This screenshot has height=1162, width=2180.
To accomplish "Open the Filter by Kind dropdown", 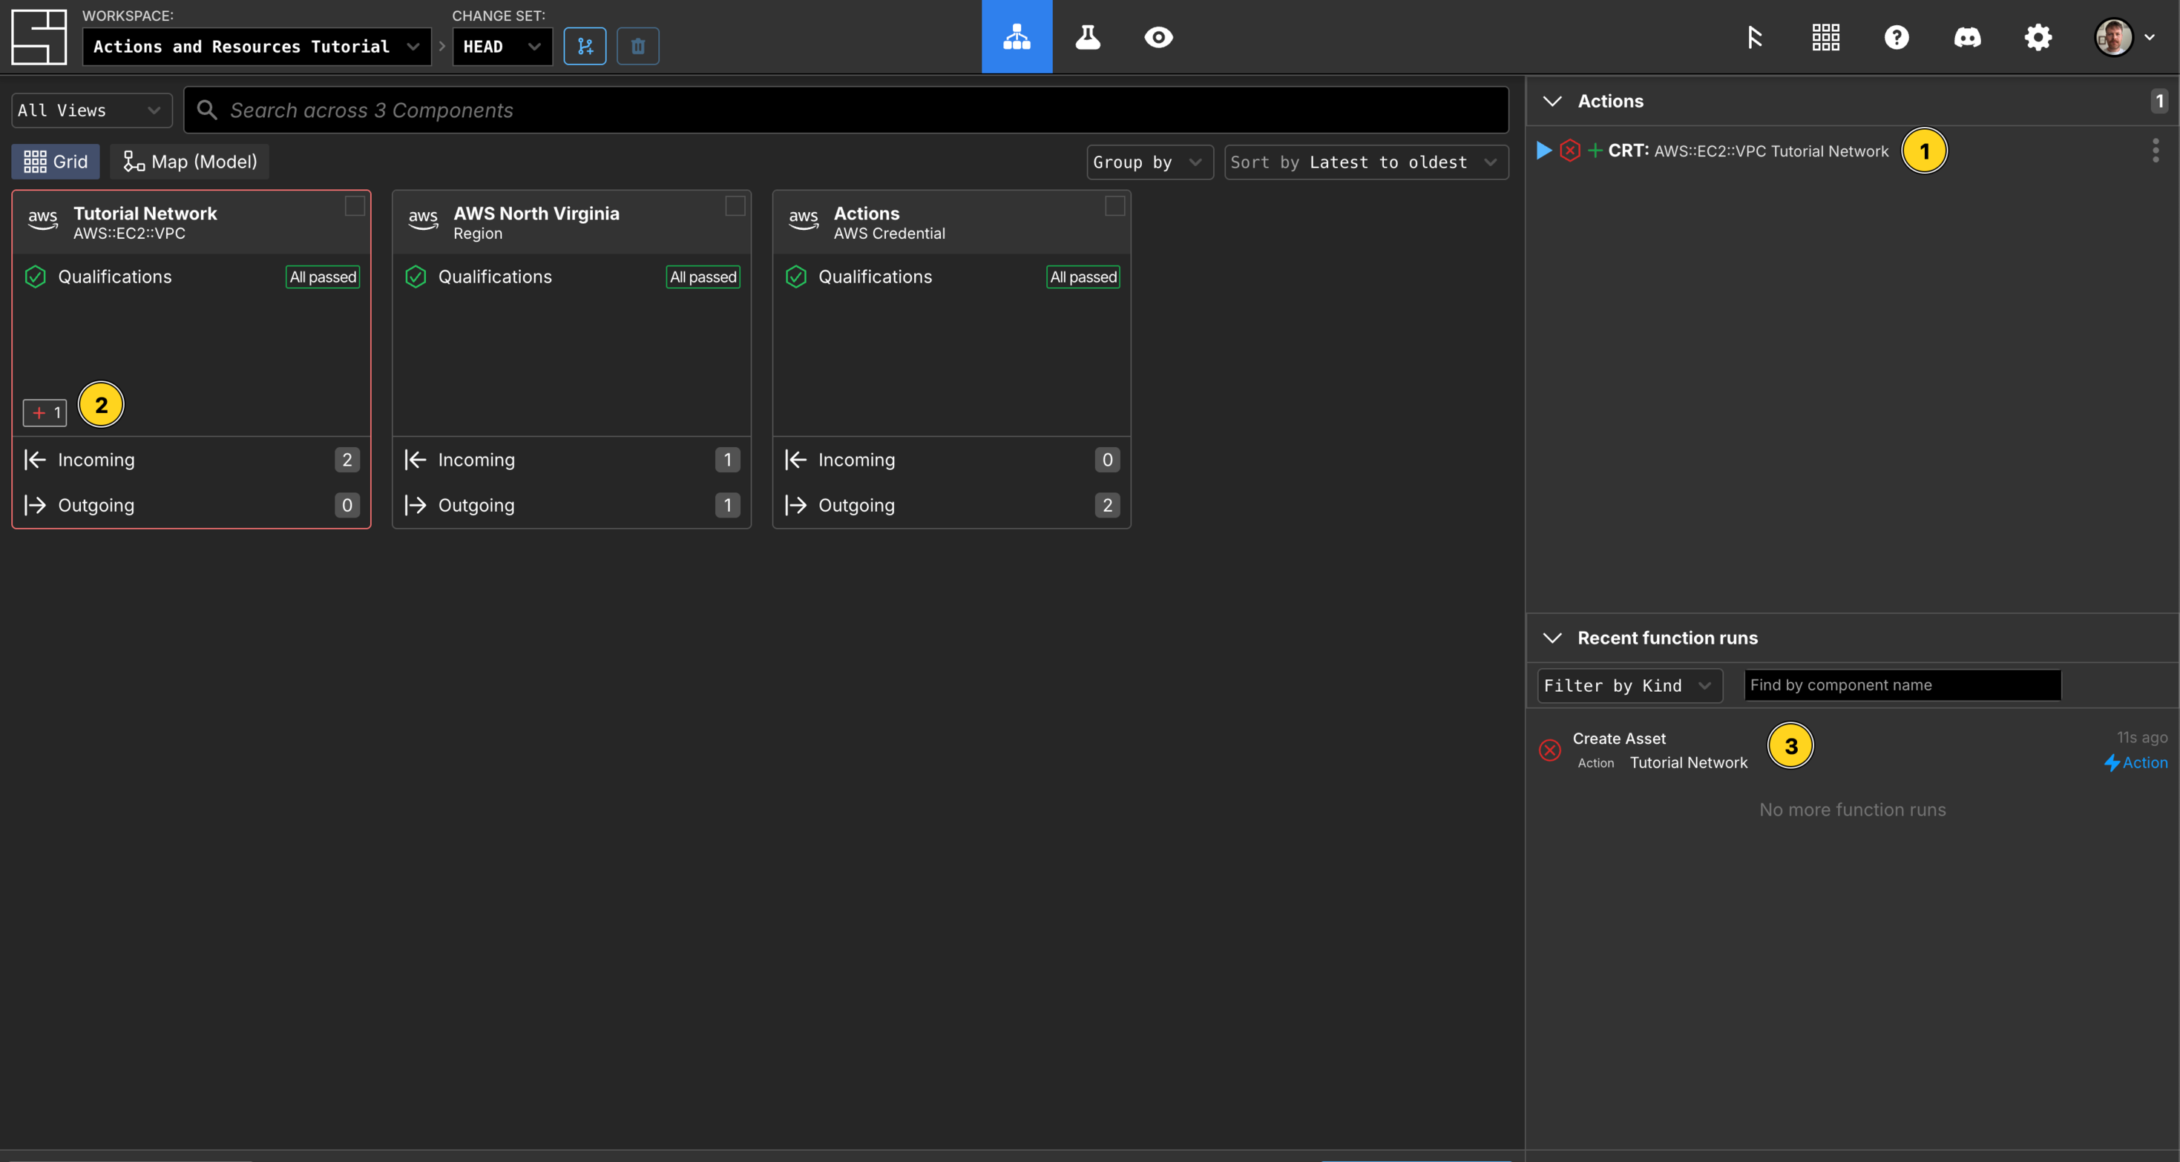I will coord(1629,685).
